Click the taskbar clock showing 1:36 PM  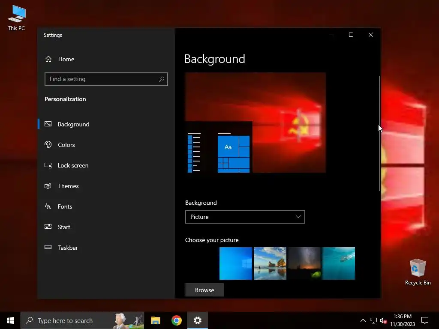(x=403, y=320)
